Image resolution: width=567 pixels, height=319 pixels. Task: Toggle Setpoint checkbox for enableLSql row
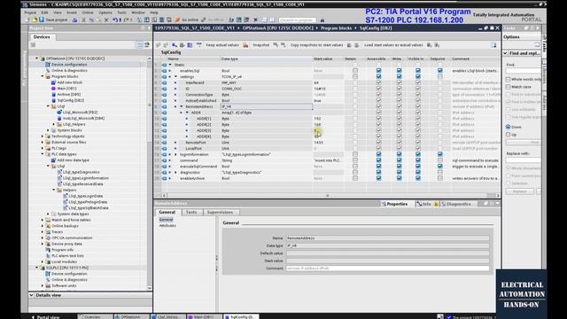click(440, 71)
